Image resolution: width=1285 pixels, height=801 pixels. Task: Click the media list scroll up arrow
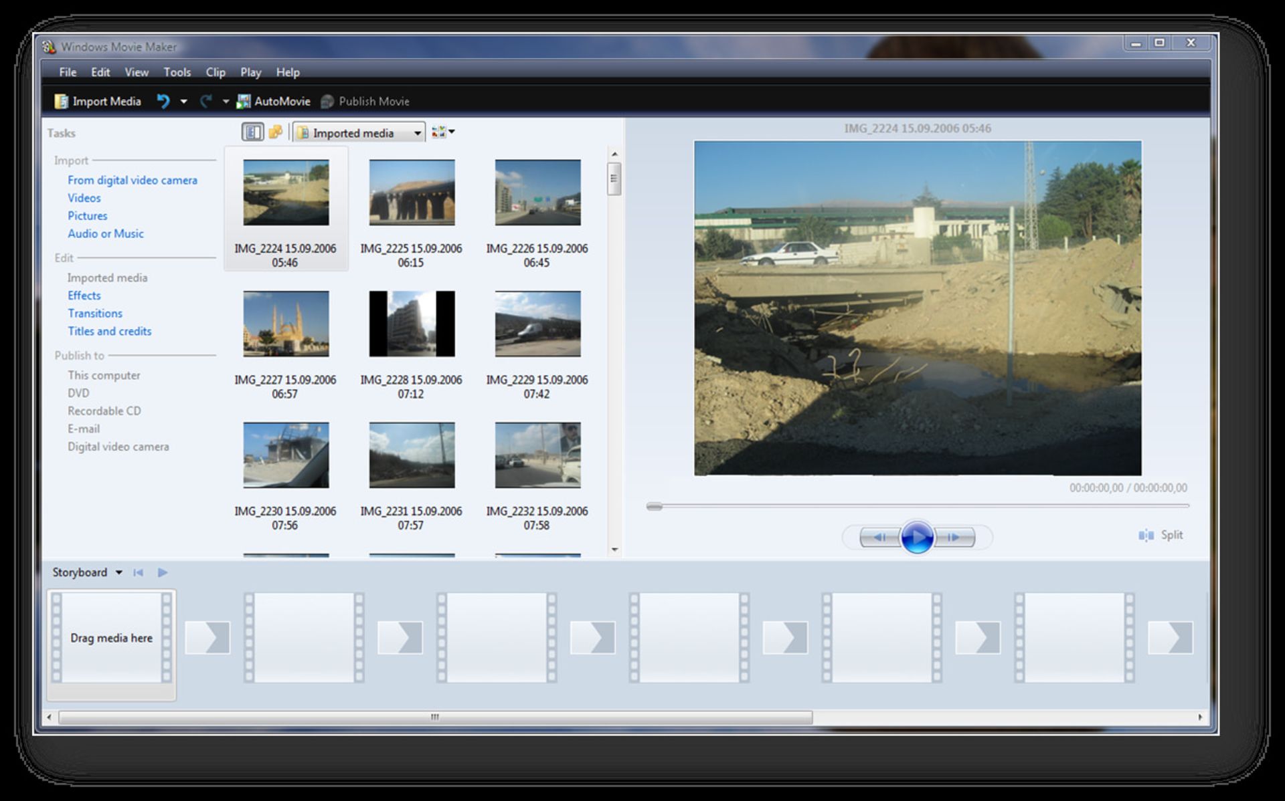pos(614,154)
